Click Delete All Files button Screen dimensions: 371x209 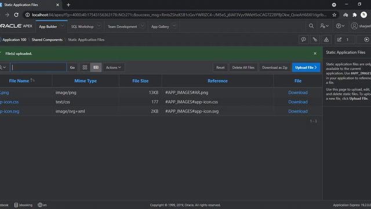tap(243, 67)
